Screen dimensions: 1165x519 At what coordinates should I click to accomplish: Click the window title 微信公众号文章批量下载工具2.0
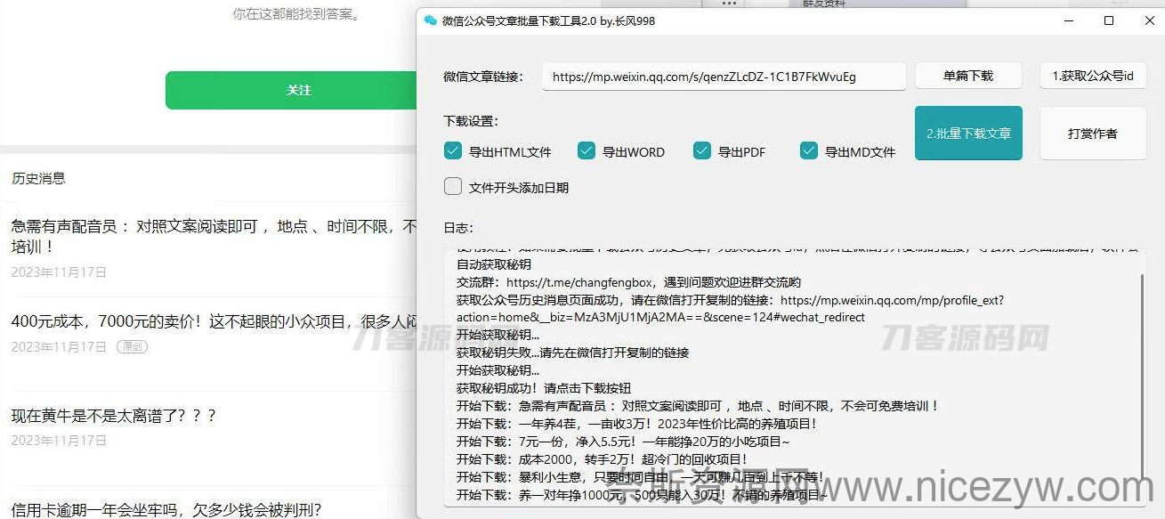click(548, 20)
